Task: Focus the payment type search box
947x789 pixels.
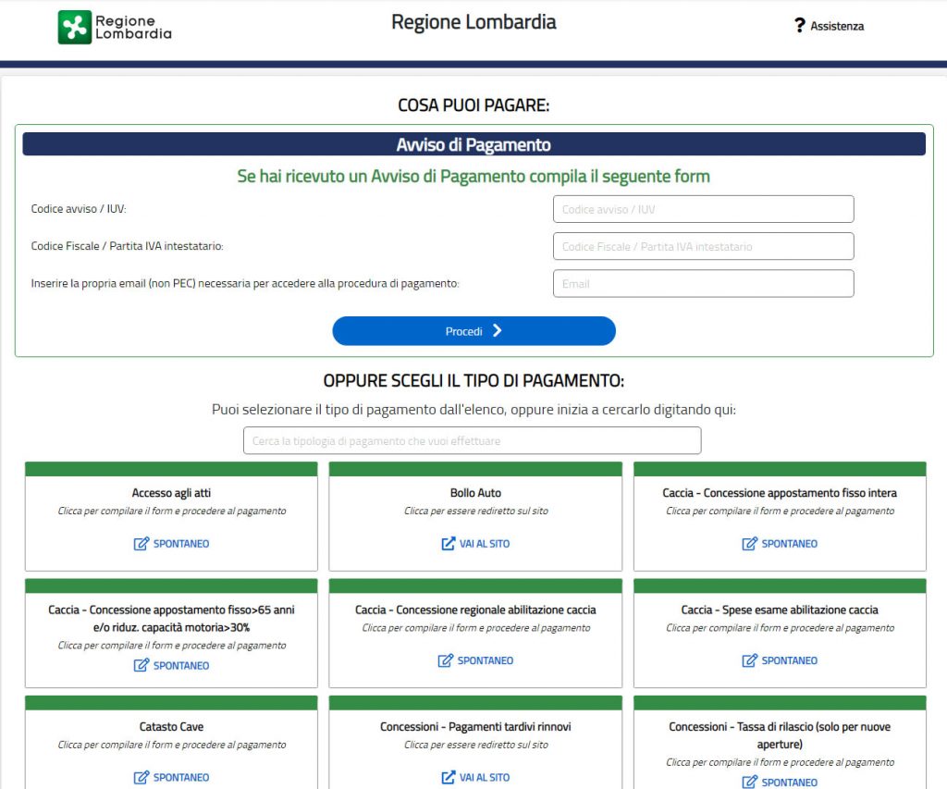Action: tap(472, 440)
